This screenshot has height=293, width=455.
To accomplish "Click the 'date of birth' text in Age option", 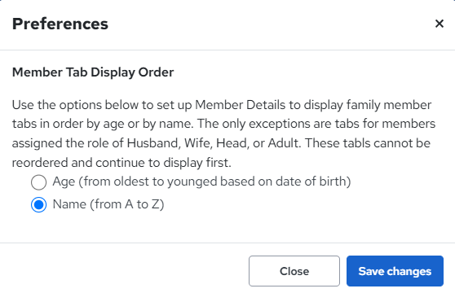I will click(x=311, y=181).
